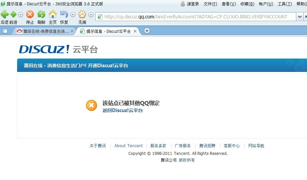Click the Refresh button

(41, 14)
